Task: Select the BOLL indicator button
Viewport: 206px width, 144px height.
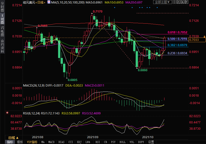Action: [122, 142]
